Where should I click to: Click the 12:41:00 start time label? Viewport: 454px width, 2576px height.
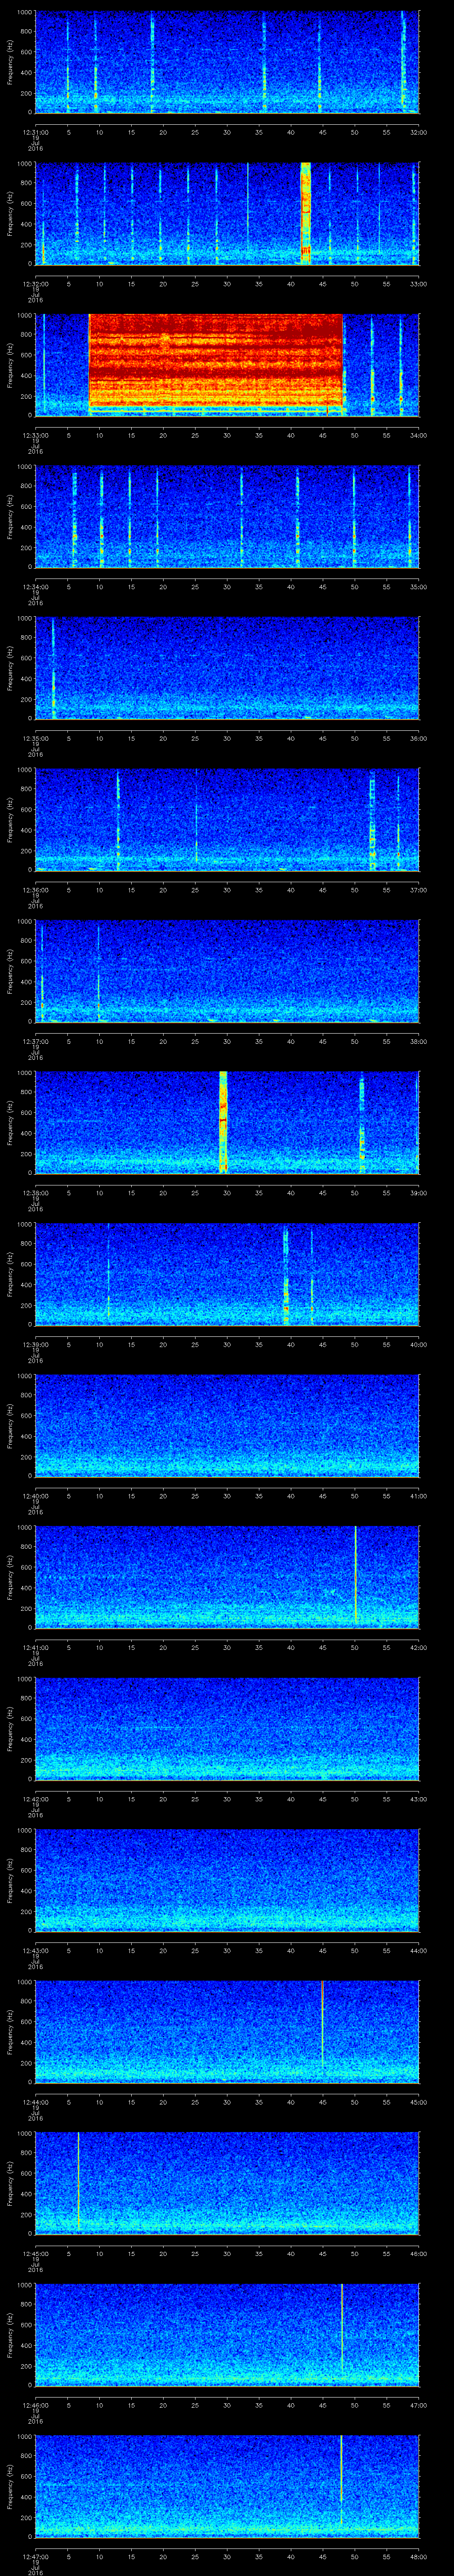tap(36, 1647)
